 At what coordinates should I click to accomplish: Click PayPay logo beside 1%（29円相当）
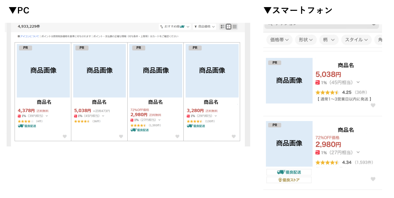tap(188, 116)
